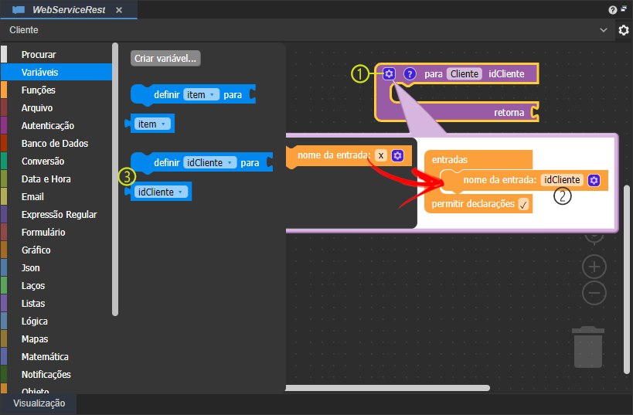The image size is (633, 415).
Task: Open the gear icon on the Cliente function block
Action: 389,74
